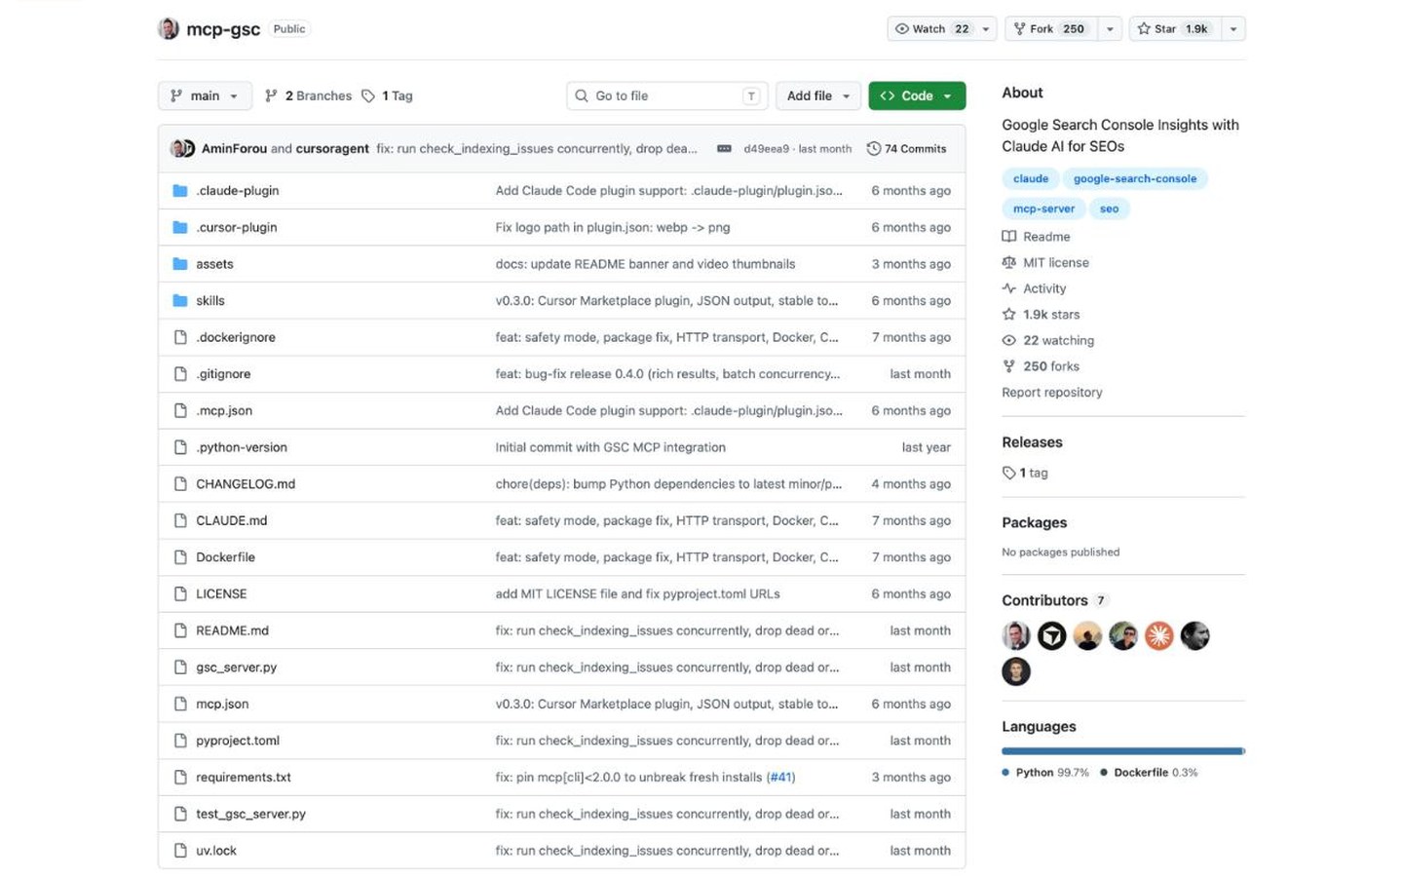Open the 74 Commits history
This screenshot has height=877, width=1403.
[x=906, y=149]
